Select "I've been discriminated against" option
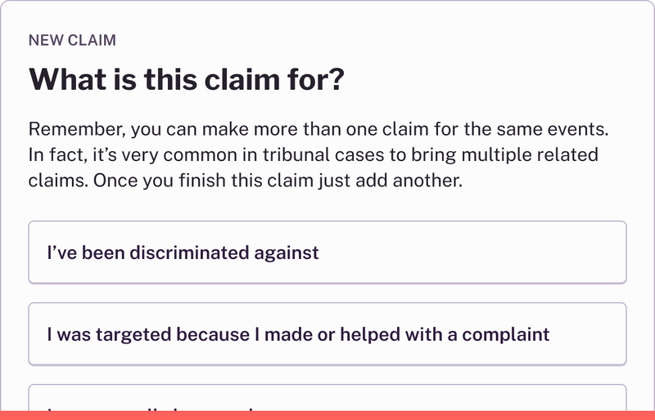Screen dimensions: 655x420 click(x=327, y=252)
